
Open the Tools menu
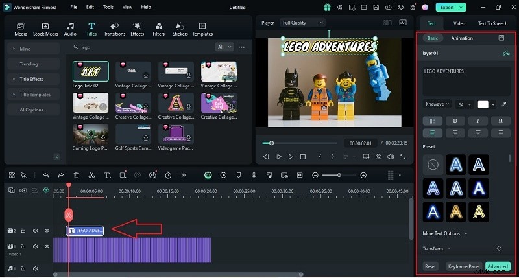(108, 7)
